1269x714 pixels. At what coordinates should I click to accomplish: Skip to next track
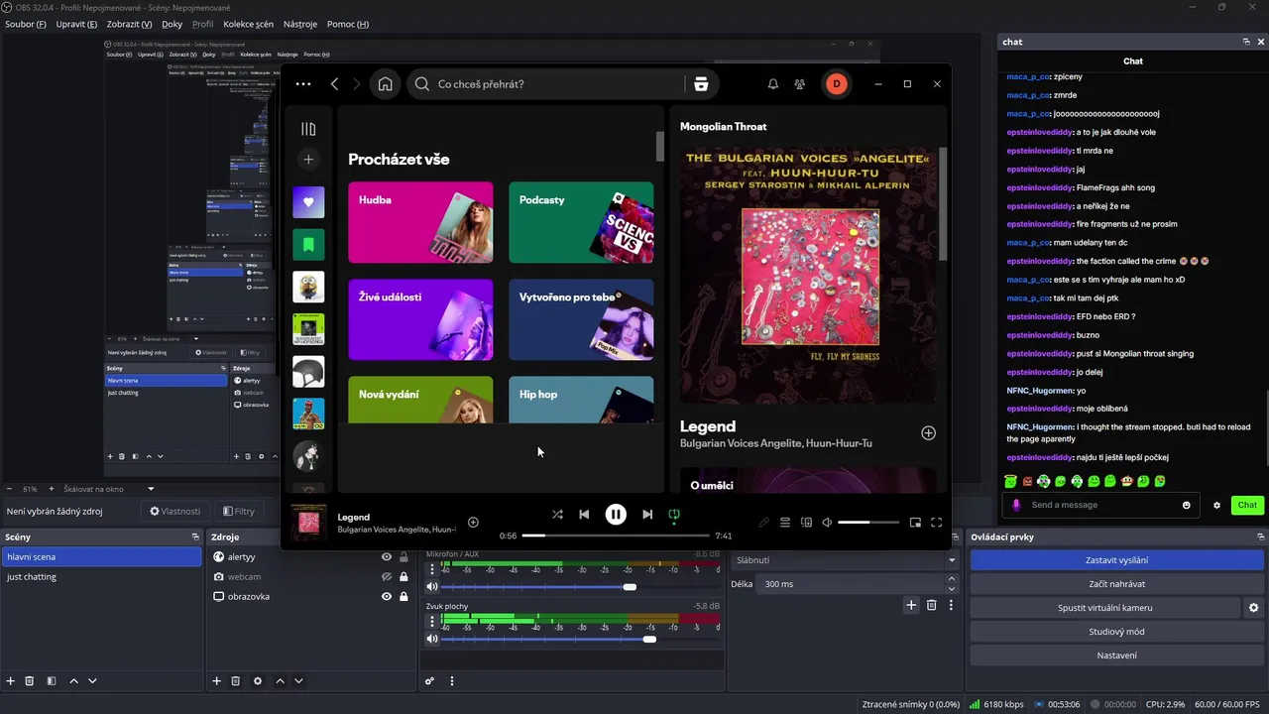pos(647,515)
